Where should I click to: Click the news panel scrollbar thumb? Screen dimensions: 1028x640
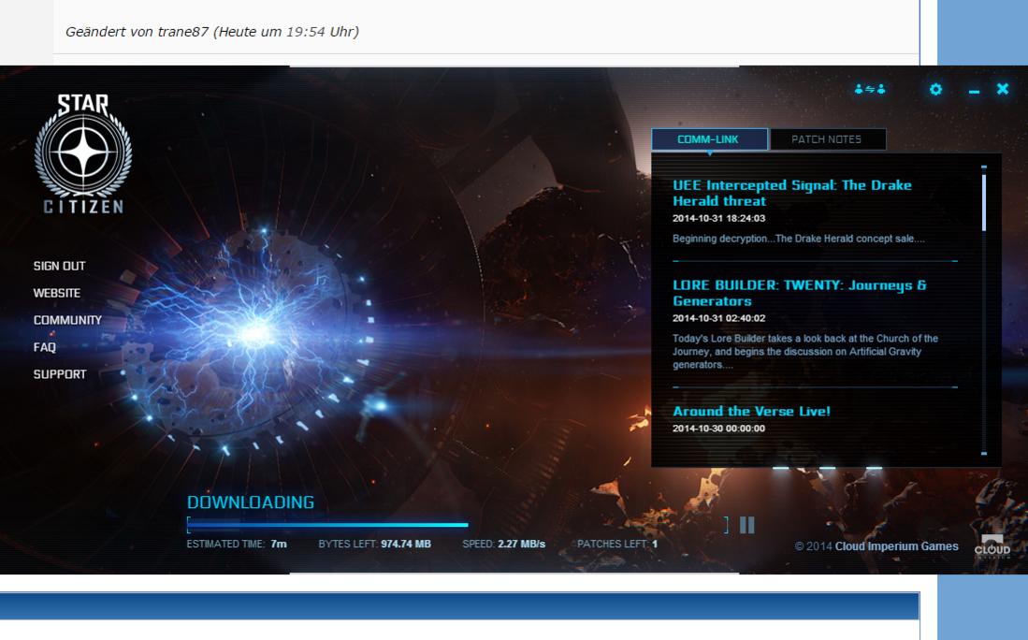point(984,203)
